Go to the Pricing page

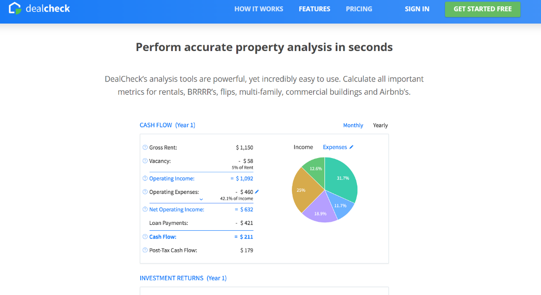[359, 9]
